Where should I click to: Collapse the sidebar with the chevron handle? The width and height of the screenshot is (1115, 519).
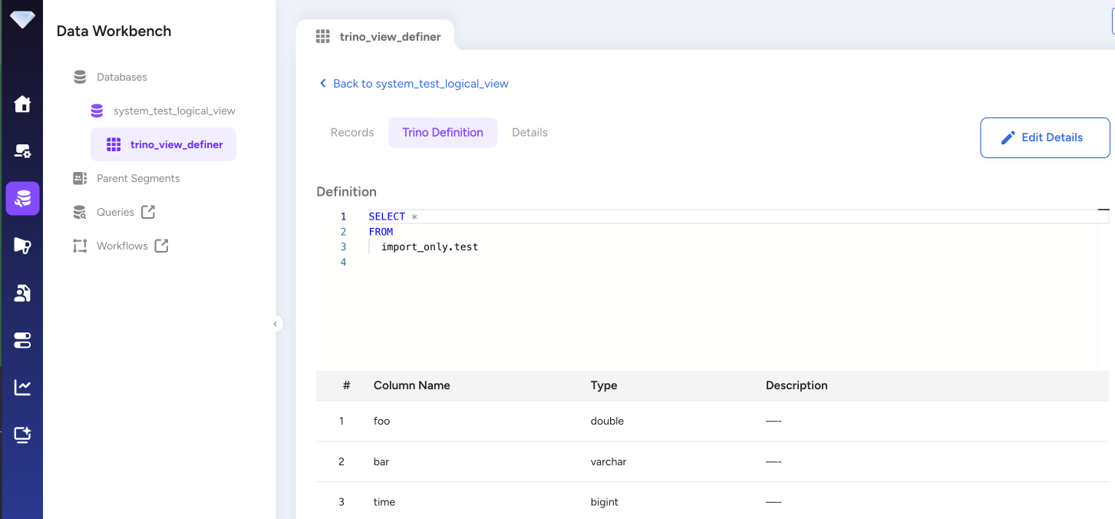click(x=275, y=324)
